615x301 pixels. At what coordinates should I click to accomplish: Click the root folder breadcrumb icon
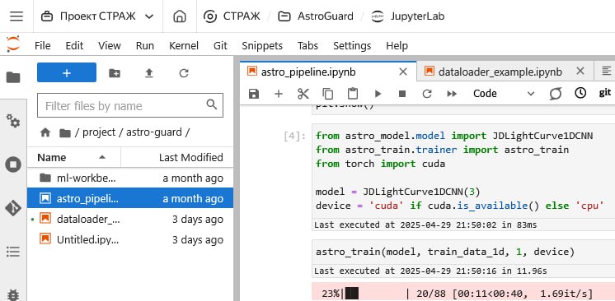coord(65,133)
